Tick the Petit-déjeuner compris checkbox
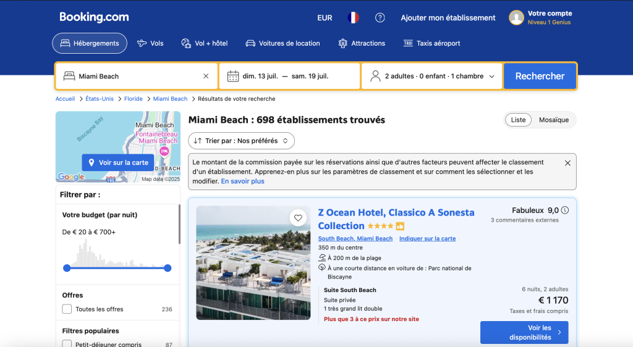The image size is (633, 347). pos(67,344)
